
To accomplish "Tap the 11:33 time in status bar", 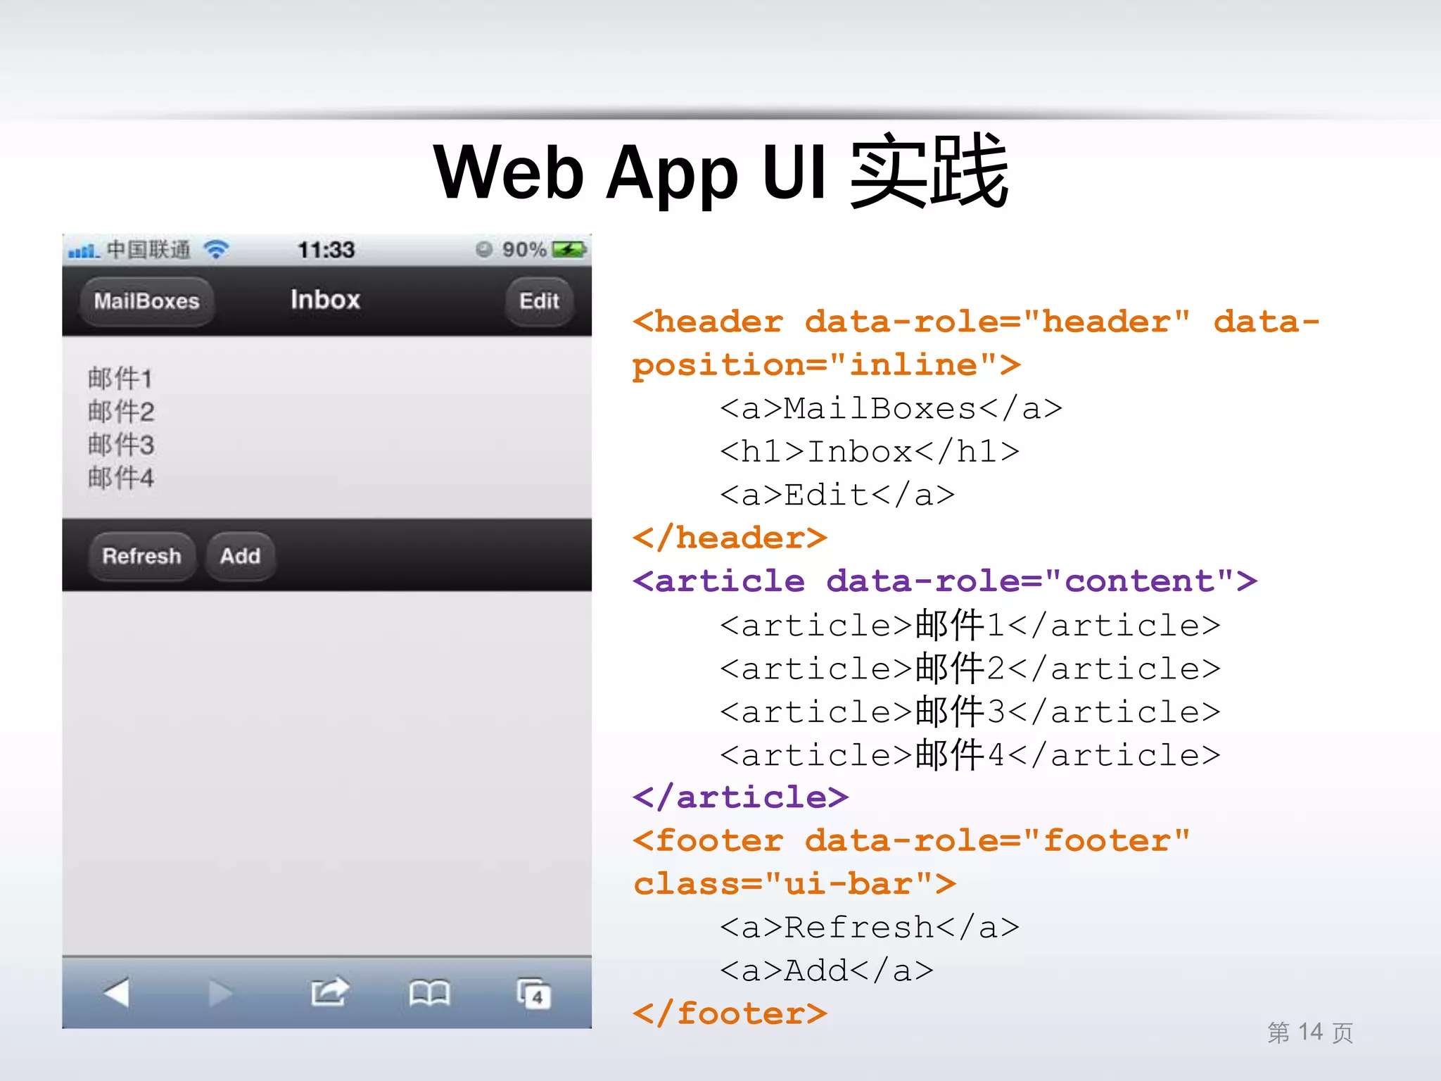I will pyautogui.click(x=326, y=250).
